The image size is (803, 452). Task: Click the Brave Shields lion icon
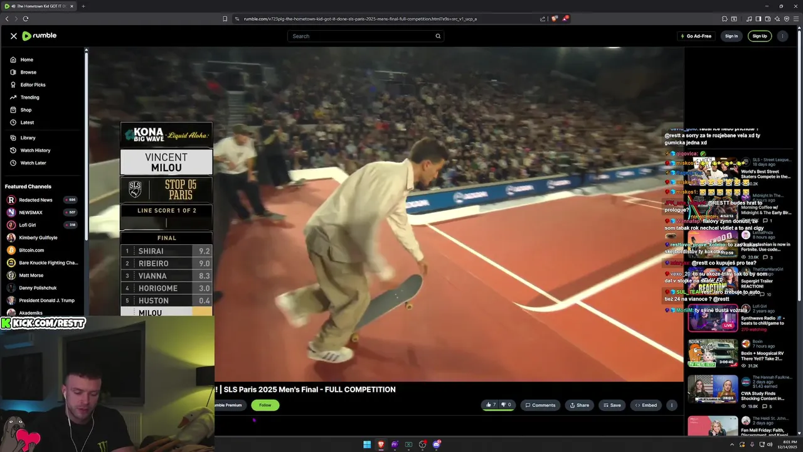click(554, 19)
